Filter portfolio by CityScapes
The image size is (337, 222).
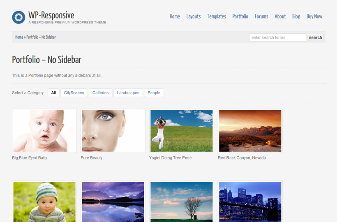click(x=74, y=92)
